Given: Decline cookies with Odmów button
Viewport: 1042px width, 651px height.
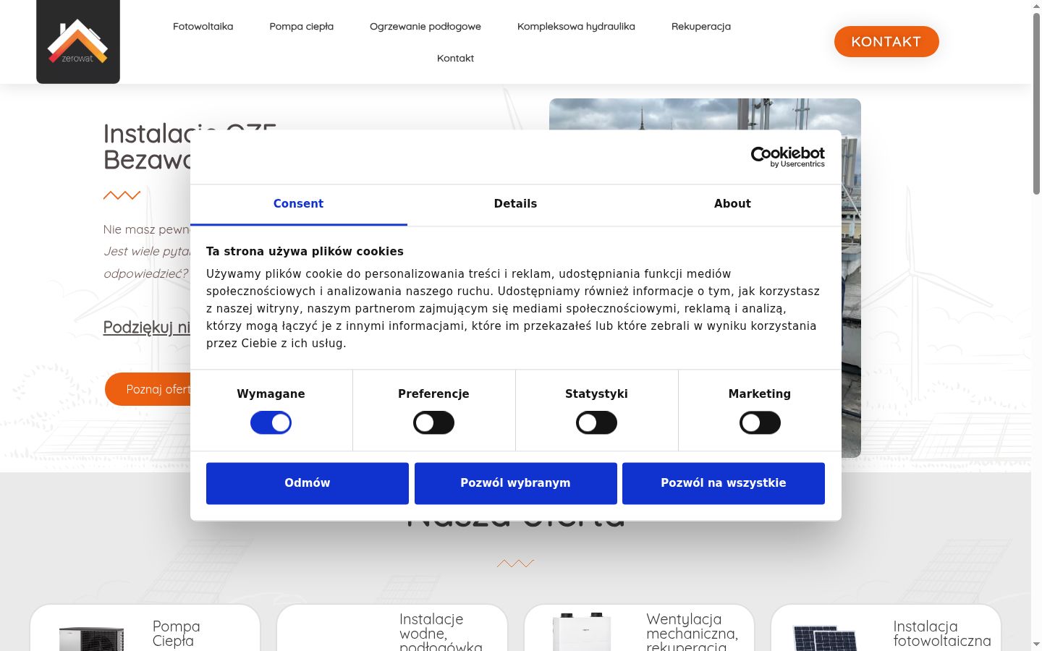Looking at the screenshot, I should point(308,483).
